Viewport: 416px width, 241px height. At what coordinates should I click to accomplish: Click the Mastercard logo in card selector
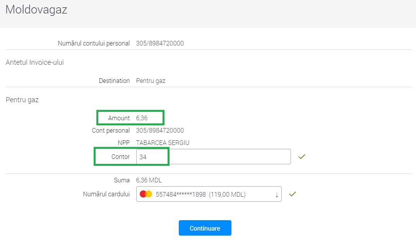(146, 194)
